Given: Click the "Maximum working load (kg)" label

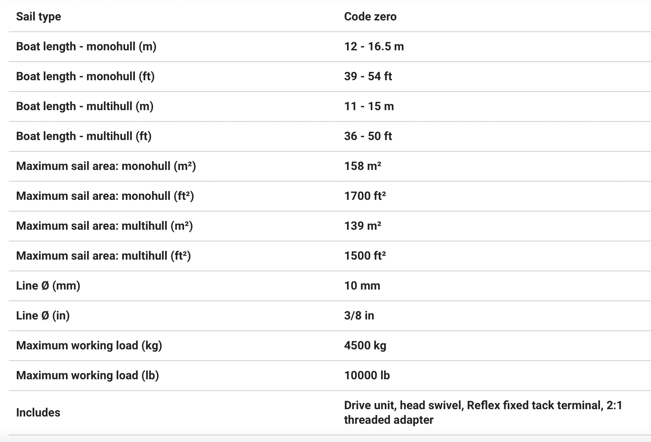Looking at the screenshot, I should pos(89,346).
